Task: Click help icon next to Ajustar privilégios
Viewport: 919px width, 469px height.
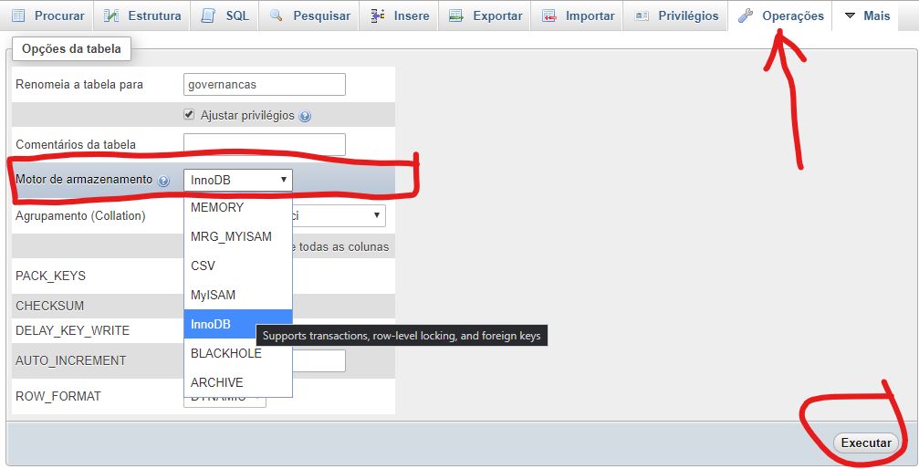Action: (x=305, y=116)
